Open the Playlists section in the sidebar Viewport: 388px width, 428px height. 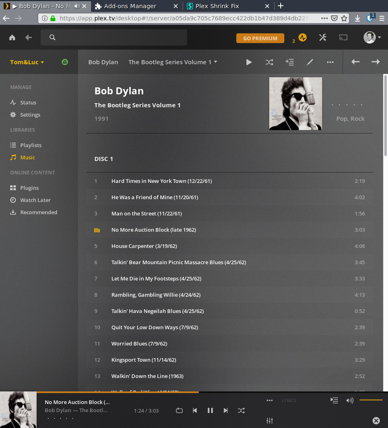tap(31, 145)
